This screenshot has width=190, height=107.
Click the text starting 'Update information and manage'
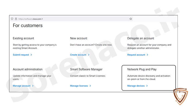(x=32, y=77)
